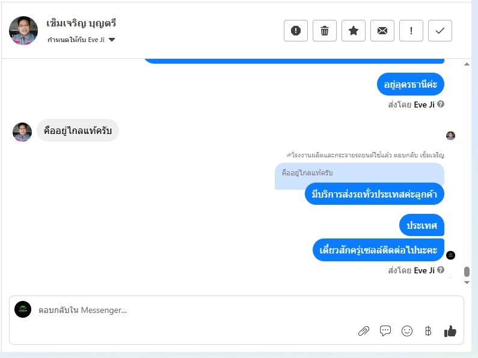The width and height of the screenshot is (478, 358).
Task: Click help icon beside upper Eve Ji
Action: (441, 104)
